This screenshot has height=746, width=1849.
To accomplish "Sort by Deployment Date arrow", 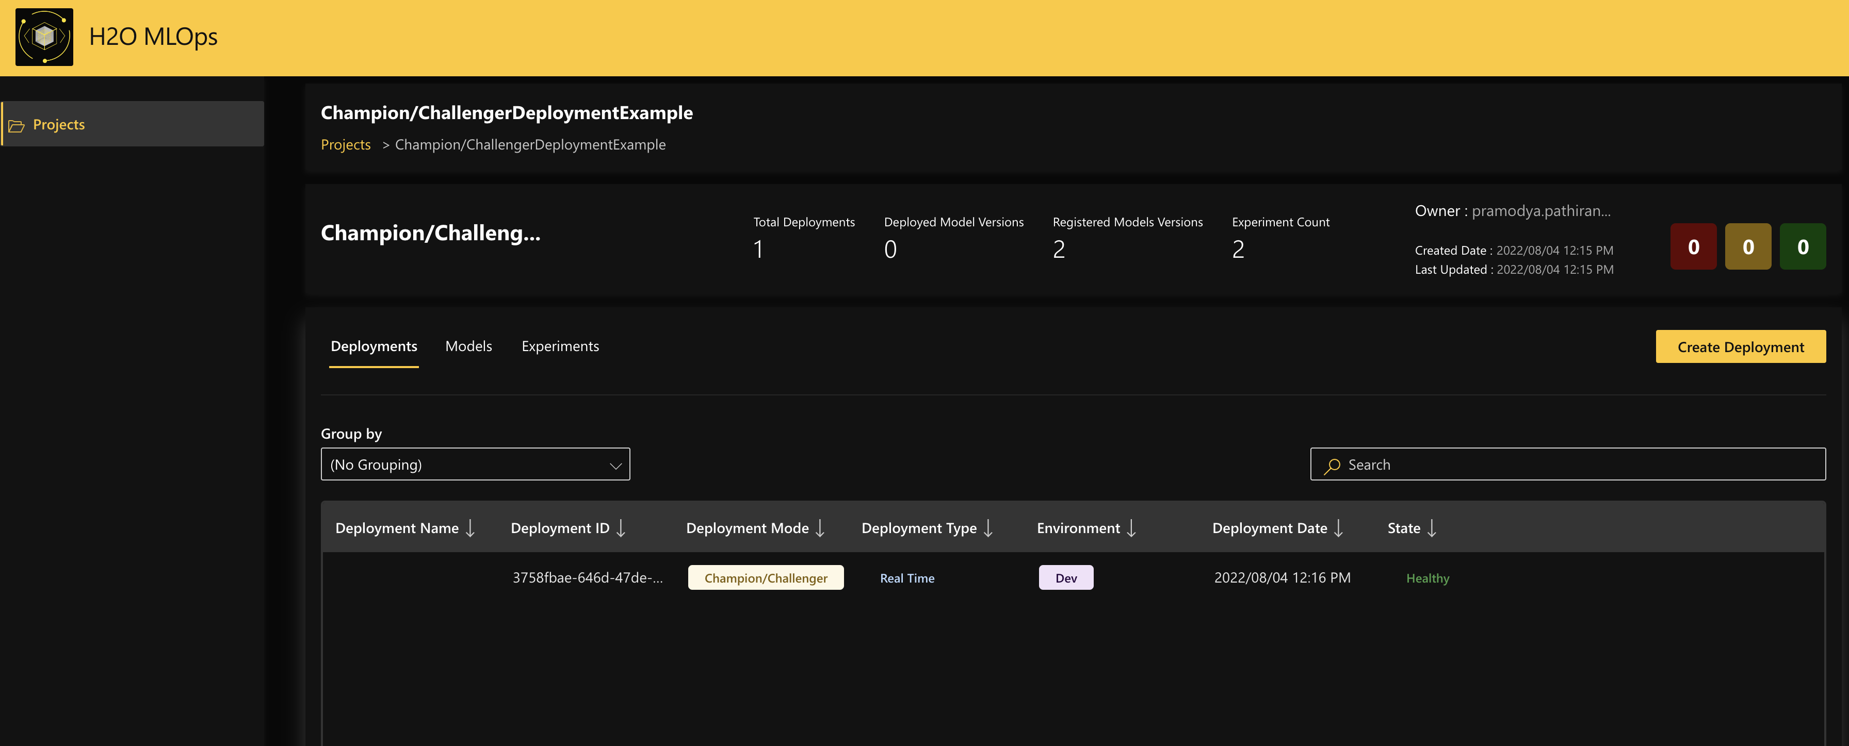I will tap(1339, 528).
